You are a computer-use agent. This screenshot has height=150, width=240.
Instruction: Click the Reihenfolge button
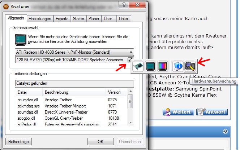click(18, 142)
